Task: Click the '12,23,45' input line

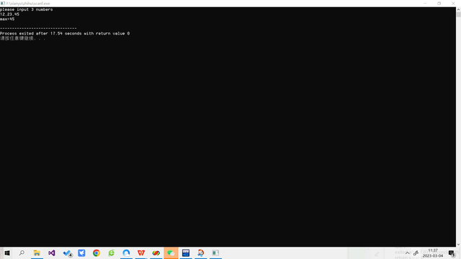Action: click(9, 14)
